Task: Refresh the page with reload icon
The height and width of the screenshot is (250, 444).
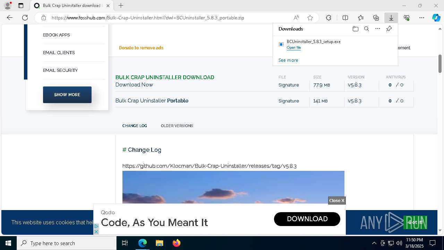Action: click(x=25, y=18)
